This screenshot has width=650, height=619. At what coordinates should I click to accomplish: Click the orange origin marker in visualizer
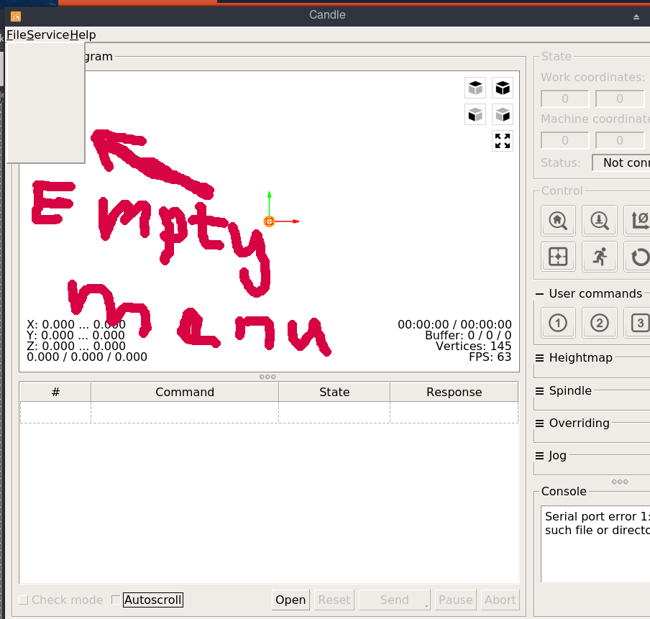[x=269, y=221]
